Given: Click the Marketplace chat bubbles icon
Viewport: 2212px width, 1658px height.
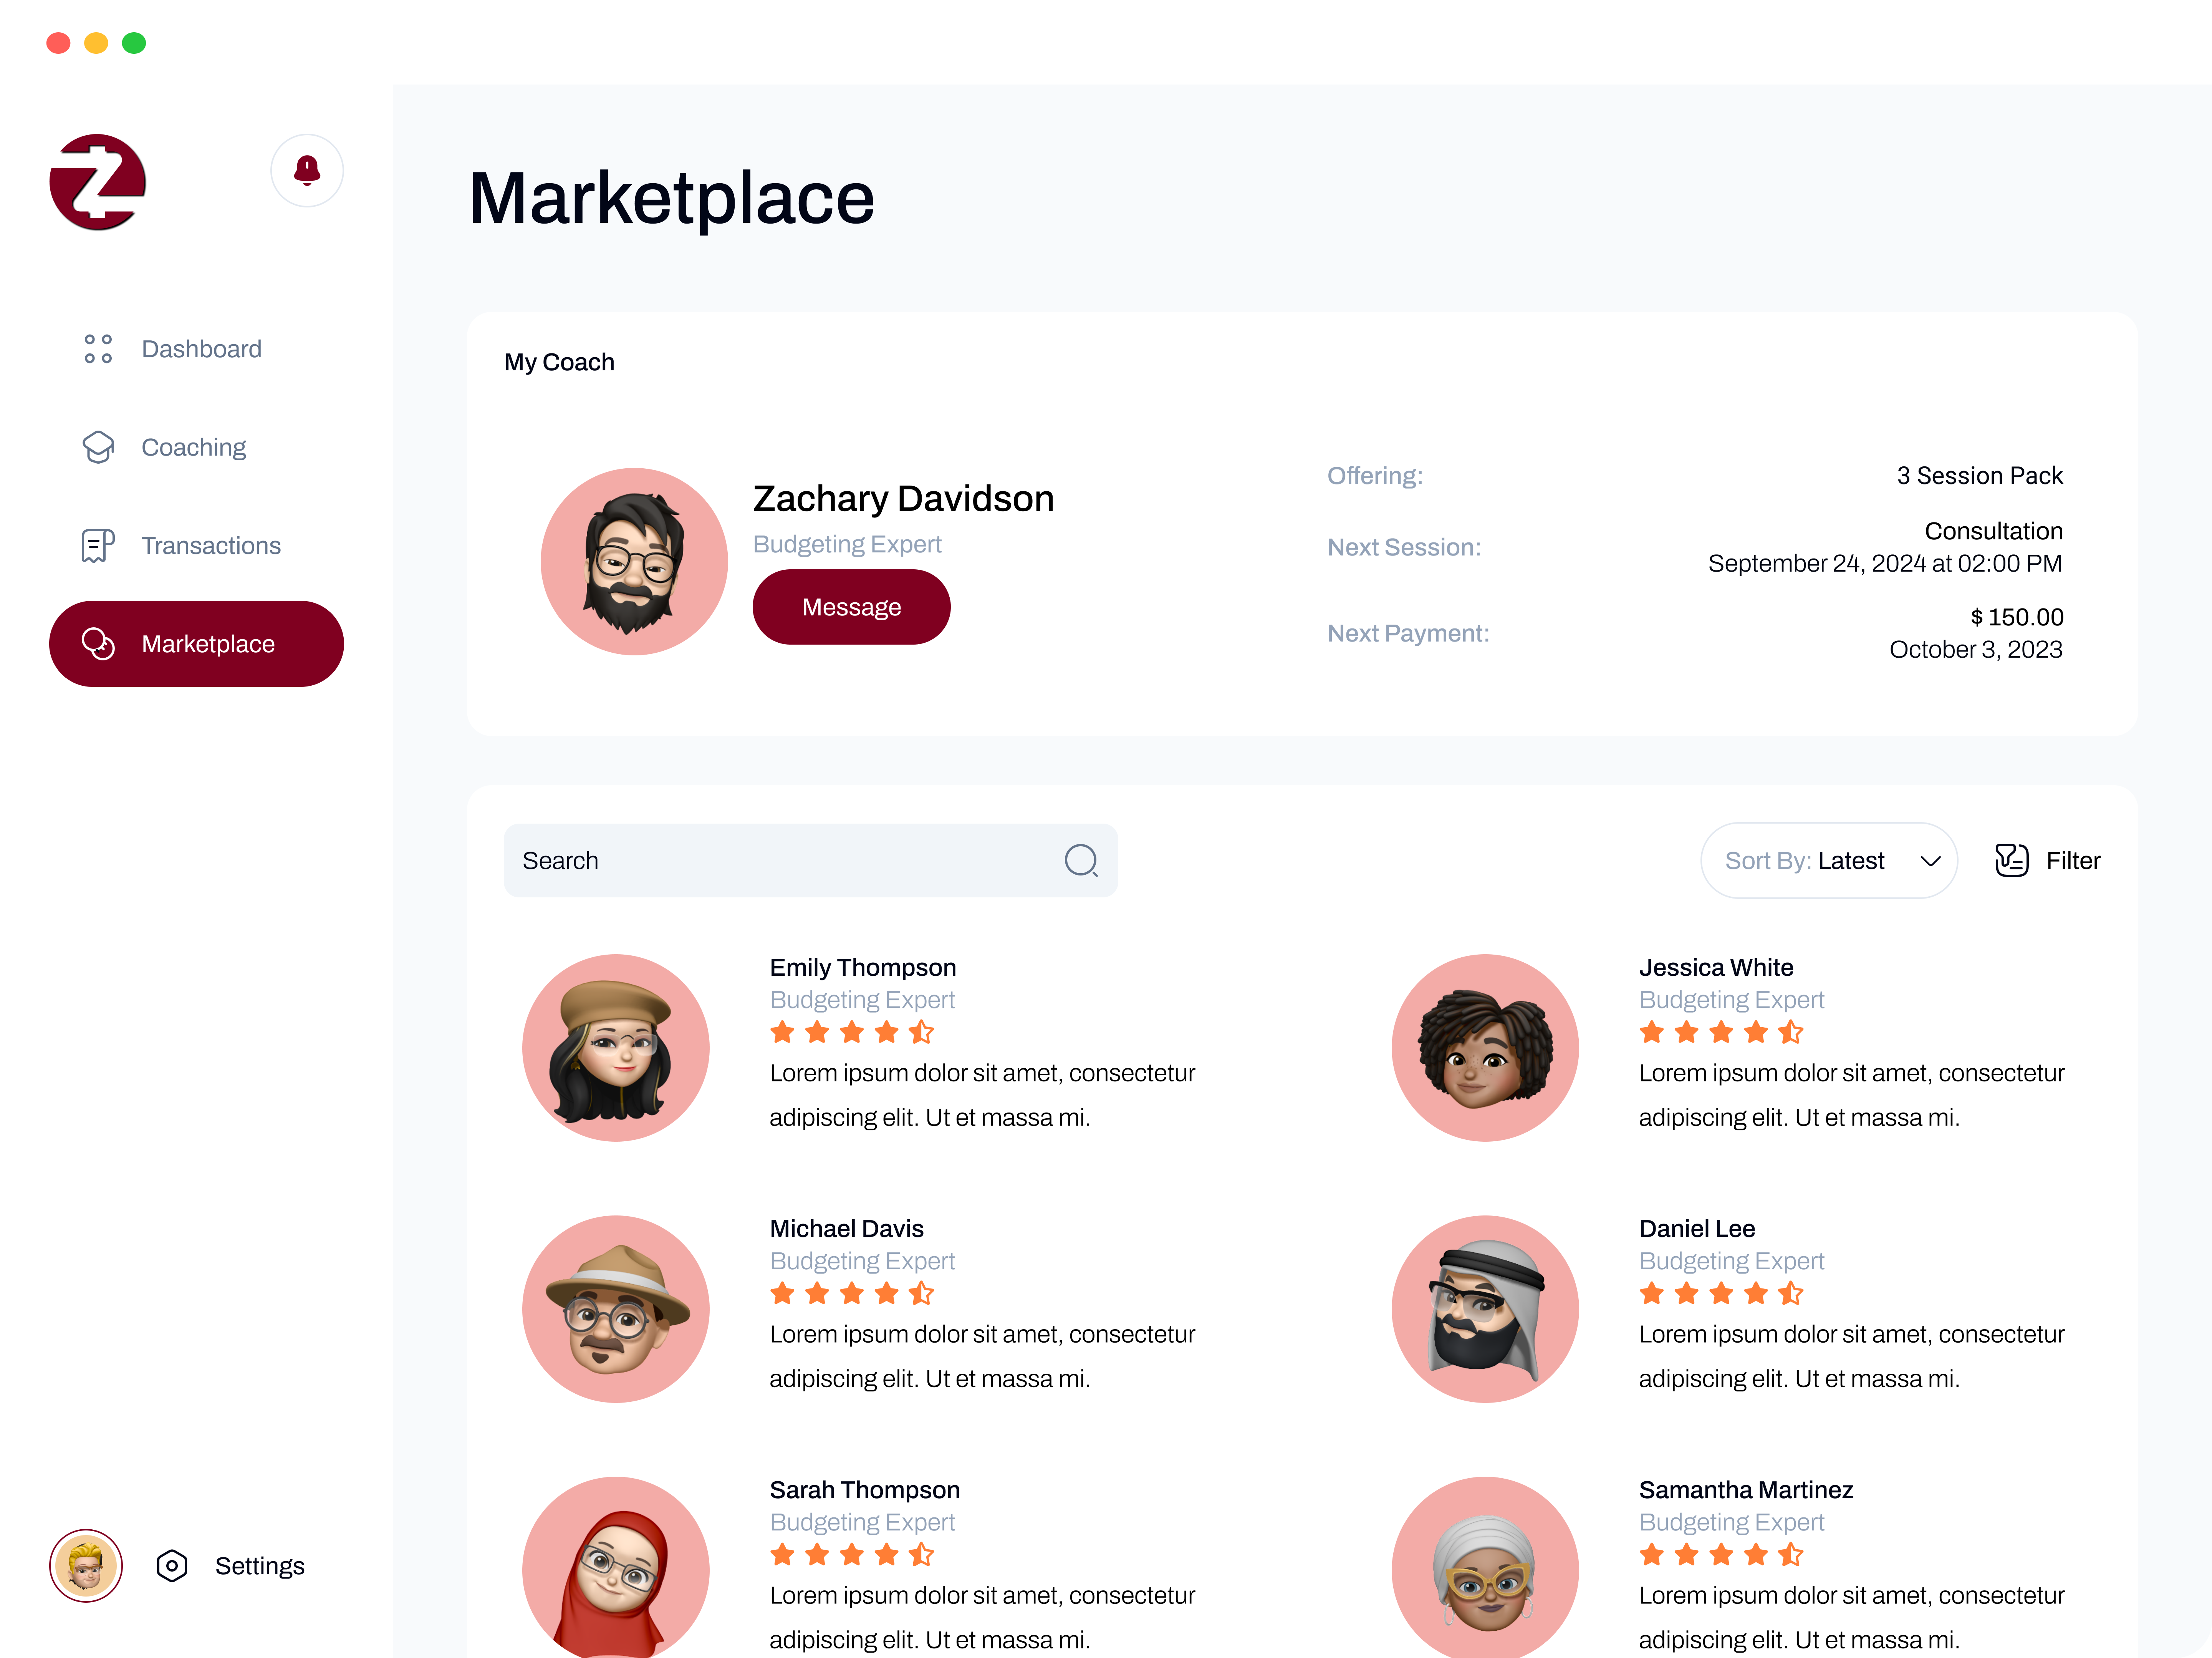Looking at the screenshot, I should pos(98,643).
